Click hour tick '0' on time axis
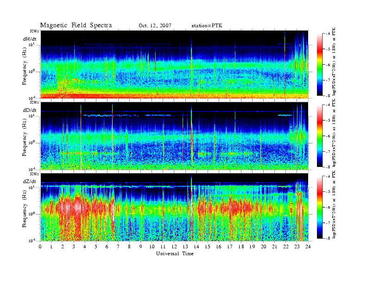Viewport: 367px width, 283px height. [40, 247]
